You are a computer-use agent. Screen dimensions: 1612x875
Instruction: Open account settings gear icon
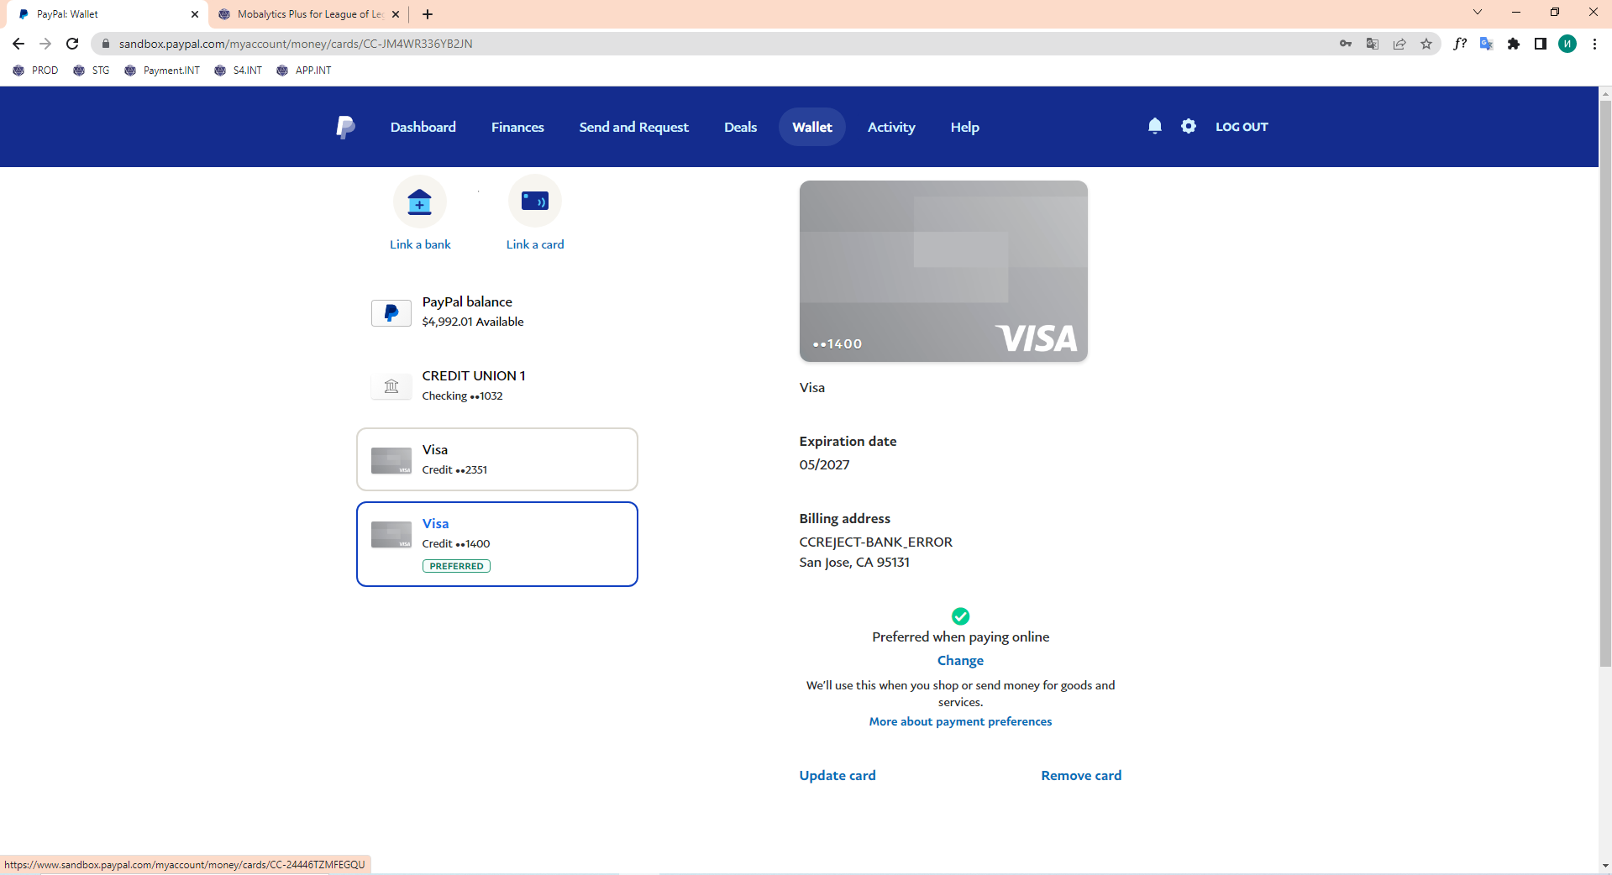[1188, 126]
